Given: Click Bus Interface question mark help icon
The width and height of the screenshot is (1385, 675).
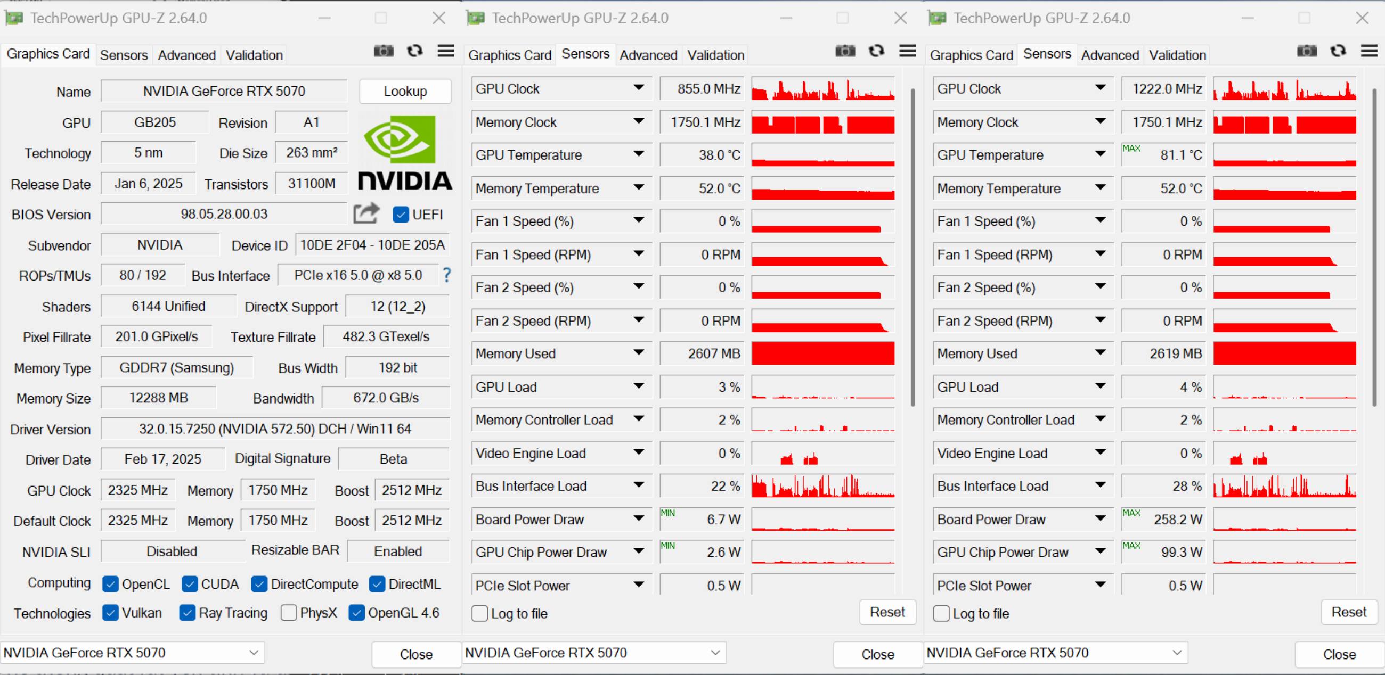Looking at the screenshot, I should point(446,275).
